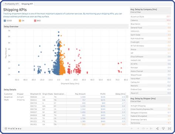This screenshot has width=175, height=134.
Task: Select the Shipping KPI tab
Action: click(x=27, y=4)
